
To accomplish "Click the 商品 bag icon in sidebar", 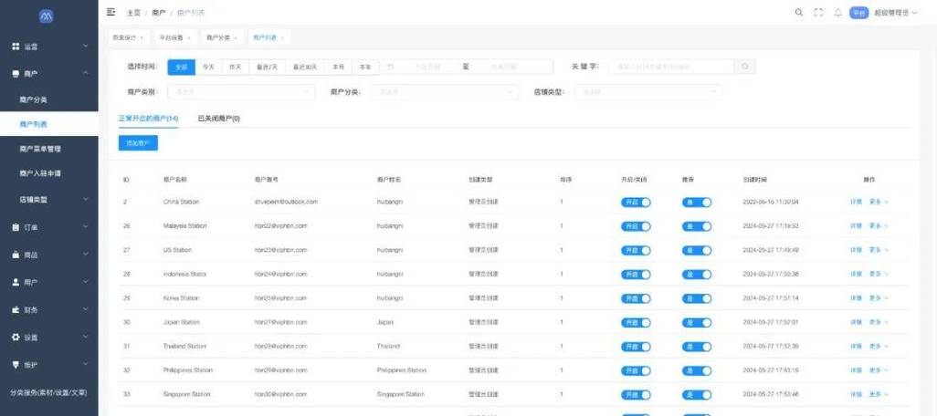I will coord(16,255).
